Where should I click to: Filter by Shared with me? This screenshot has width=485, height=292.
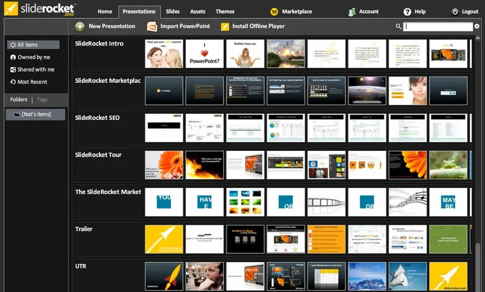click(x=35, y=70)
